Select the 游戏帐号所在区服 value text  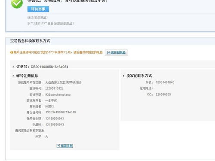[63, 82]
